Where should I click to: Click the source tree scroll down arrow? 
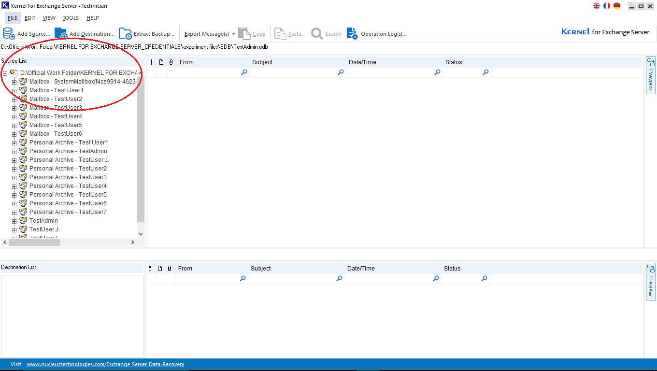[x=141, y=234]
